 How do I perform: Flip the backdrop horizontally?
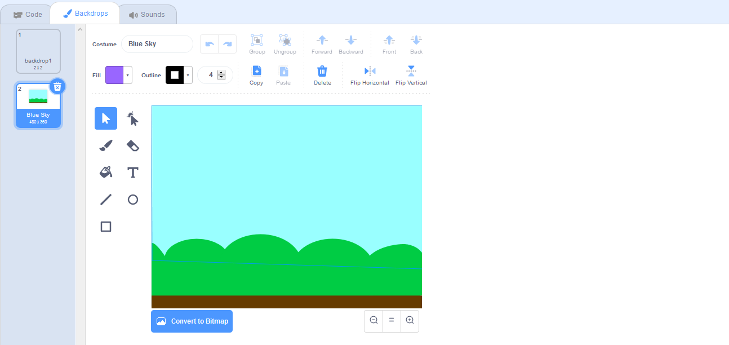click(369, 74)
